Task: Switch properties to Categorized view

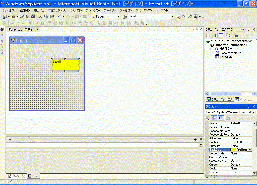Action: point(208,118)
